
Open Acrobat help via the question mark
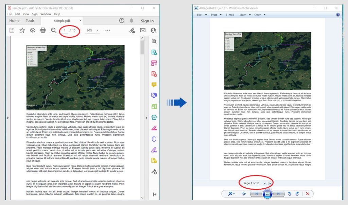[122, 21]
